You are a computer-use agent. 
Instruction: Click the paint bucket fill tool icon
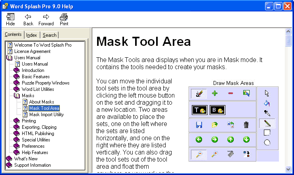pyautogui.click(x=267, y=103)
